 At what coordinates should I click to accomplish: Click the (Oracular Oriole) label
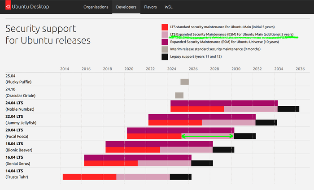coord(21,95)
